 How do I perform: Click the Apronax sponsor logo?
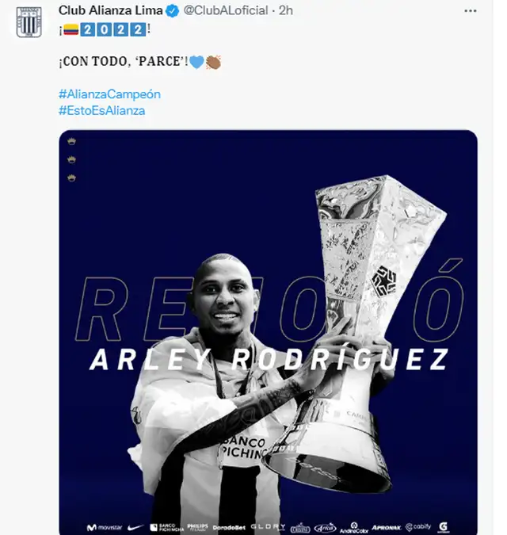(x=387, y=528)
